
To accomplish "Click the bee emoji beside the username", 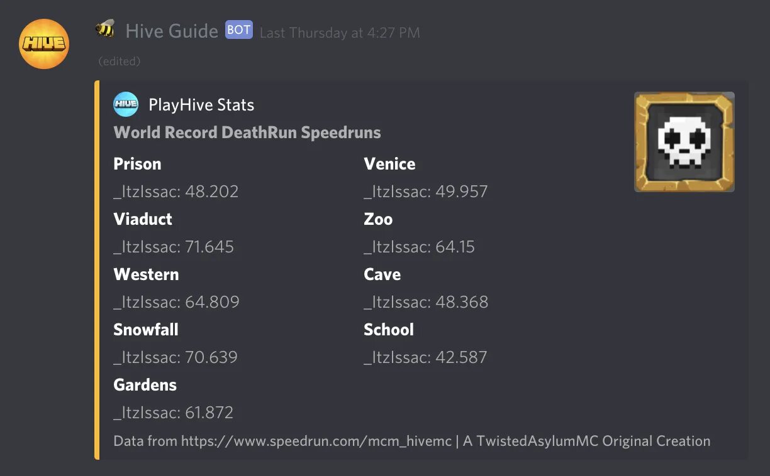I will pos(105,29).
